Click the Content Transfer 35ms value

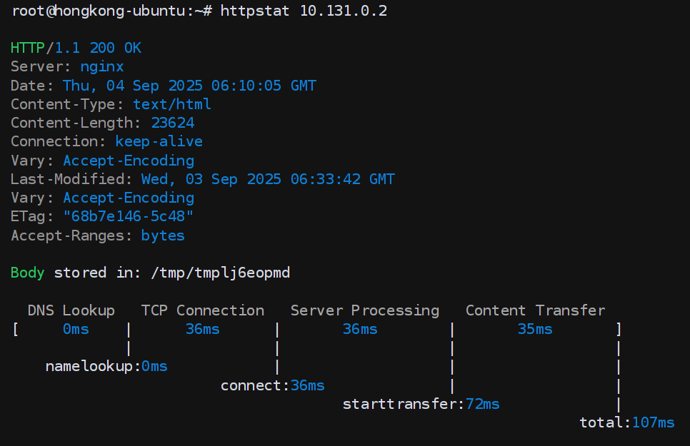pos(535,329)
